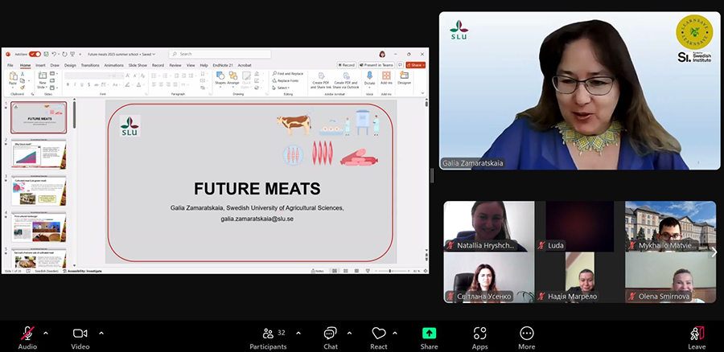The height and width of the screenshot is (352, 724).
Task: Click the Record button in PowerPoint
Action: 346,65
